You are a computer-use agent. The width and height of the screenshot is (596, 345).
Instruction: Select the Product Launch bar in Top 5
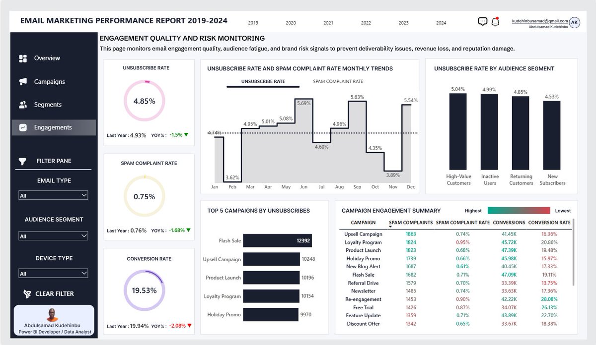click(271, 278)
